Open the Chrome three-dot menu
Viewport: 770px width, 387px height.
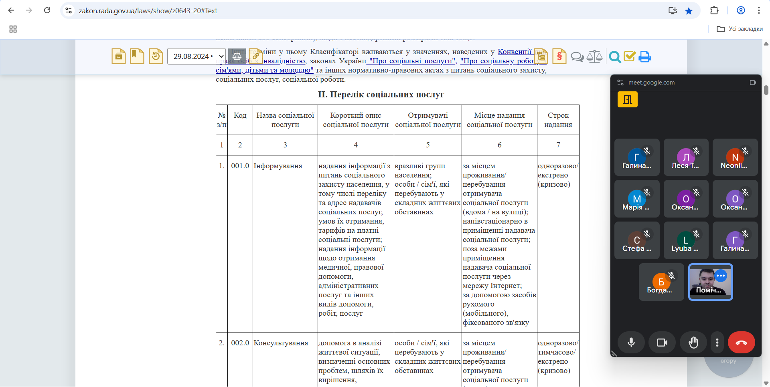pos(759,11)
